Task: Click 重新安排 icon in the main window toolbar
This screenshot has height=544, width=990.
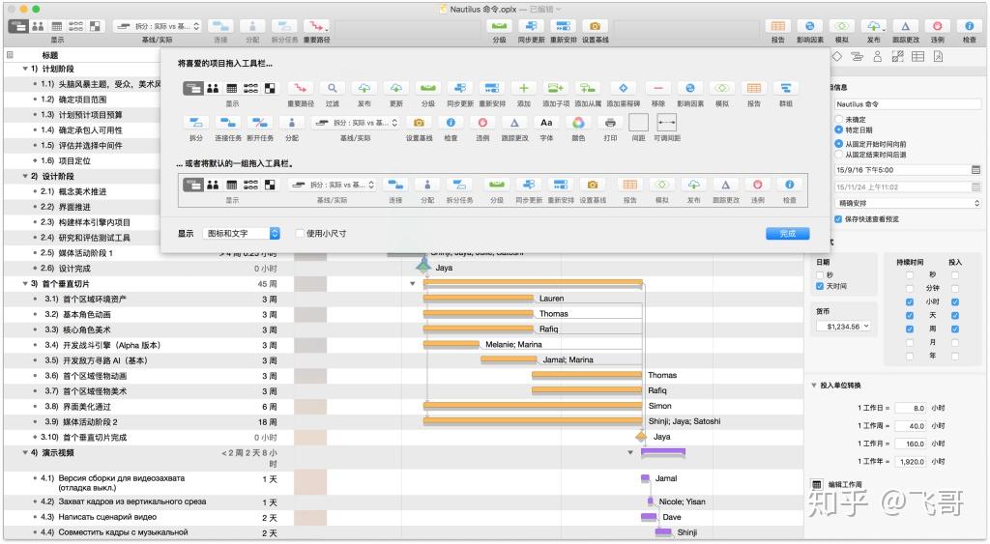Action: (563, 26)
